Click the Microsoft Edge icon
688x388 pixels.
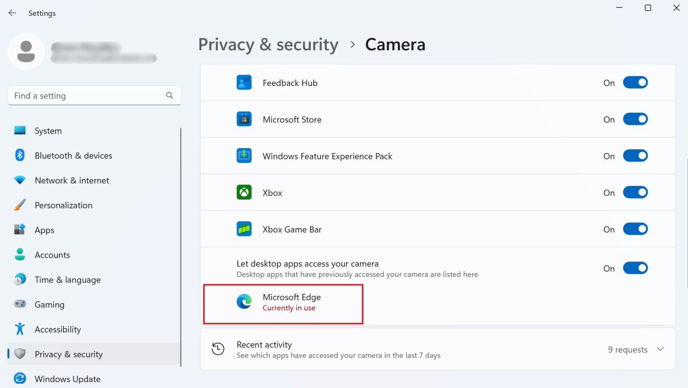click(244, 302)
